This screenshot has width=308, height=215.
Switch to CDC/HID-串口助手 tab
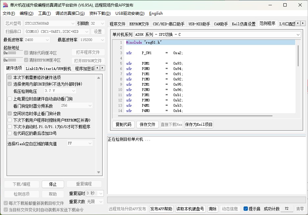coord(169,24)
